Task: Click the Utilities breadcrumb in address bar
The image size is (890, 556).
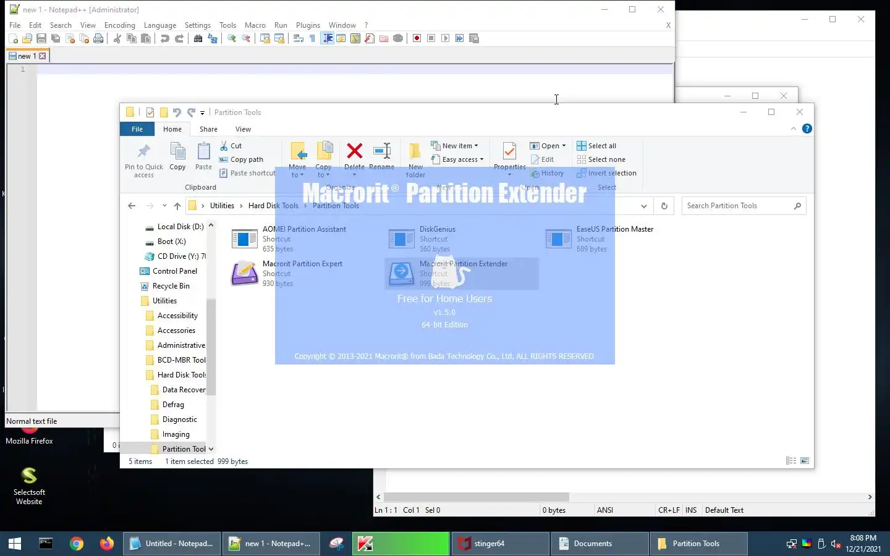Action: 222,206
